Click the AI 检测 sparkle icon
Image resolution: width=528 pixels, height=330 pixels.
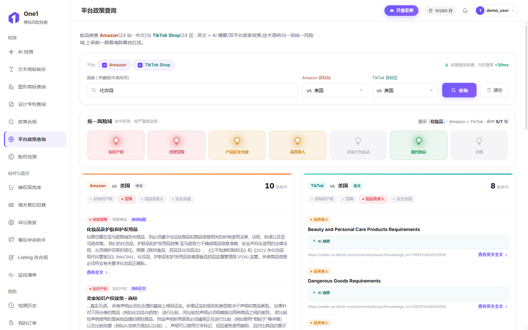click(11, 52)
